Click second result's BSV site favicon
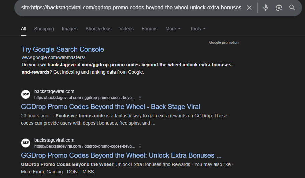This screenshot has width=305, height=178. pyautogui.click(x=26, y=143)
